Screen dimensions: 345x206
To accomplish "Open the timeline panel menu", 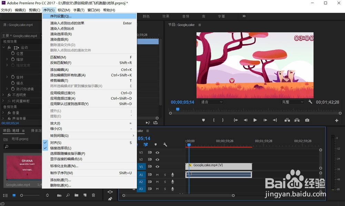I will point(148,131).
